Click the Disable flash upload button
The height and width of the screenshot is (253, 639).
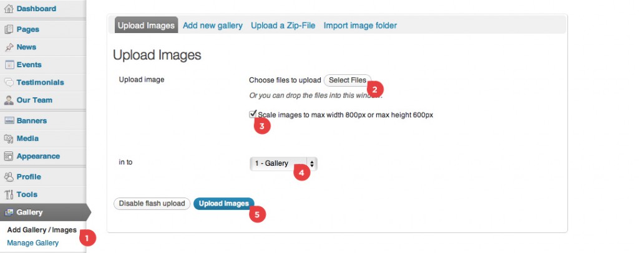(152, 203)
